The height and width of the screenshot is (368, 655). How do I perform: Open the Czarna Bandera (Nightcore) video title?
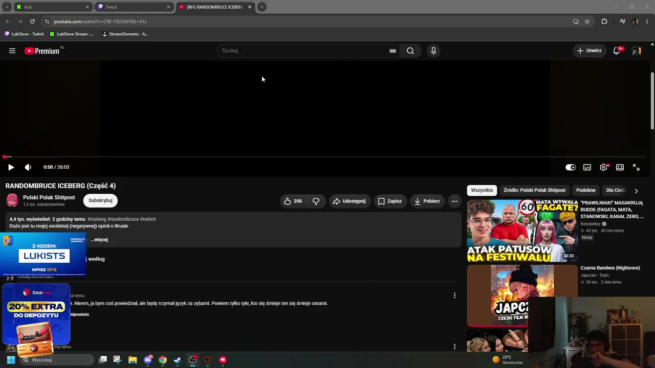tap(610, 268)
